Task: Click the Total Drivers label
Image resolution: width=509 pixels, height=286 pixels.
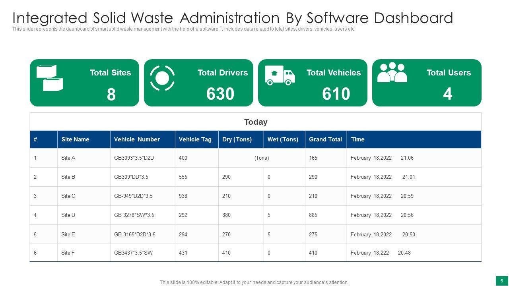Action: 223,73
